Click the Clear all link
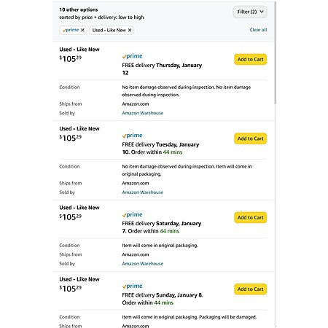Screen dimensions: 328x328 [x=258, y=30]
